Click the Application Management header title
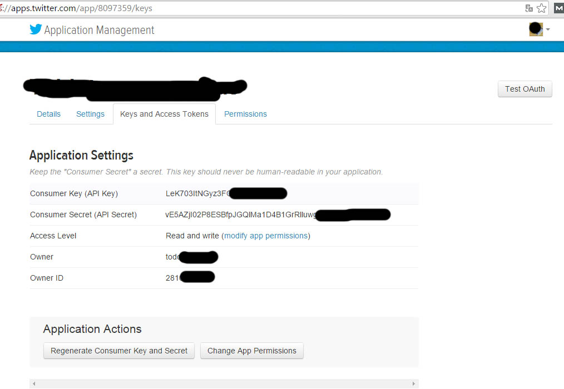Screen dimensions: 564x389 [x=99, y=30]
